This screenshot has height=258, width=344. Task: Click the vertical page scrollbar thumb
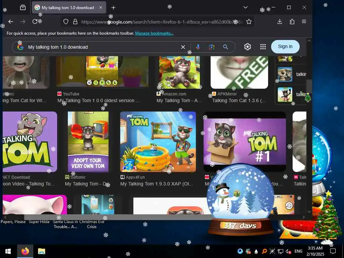point(309,86)
